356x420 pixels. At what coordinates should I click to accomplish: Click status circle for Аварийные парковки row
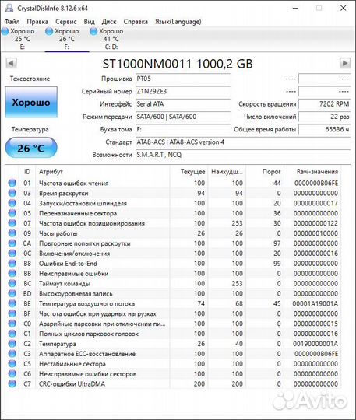pyautogui.click(x=12, y=324)
